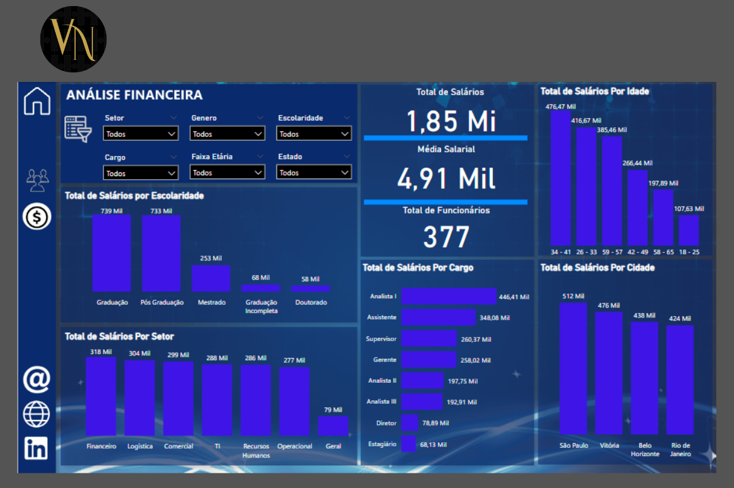Click the filter list icon beside slicers
This screenshot has width=734, height=488.
[x=78, y=128]
